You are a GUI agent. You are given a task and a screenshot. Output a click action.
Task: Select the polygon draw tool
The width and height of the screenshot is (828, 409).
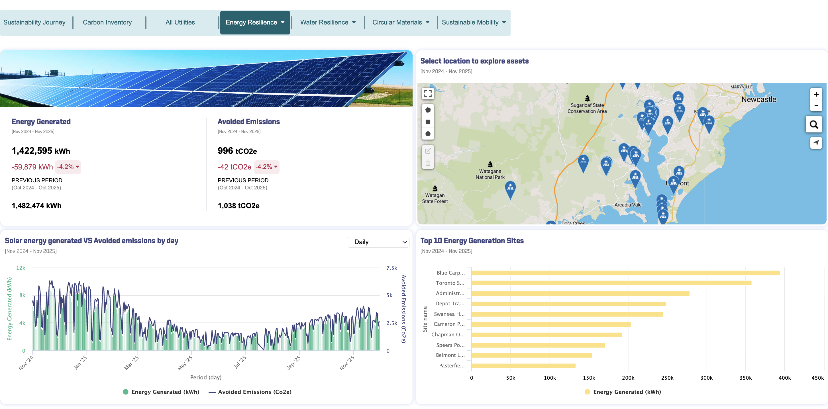428,110
